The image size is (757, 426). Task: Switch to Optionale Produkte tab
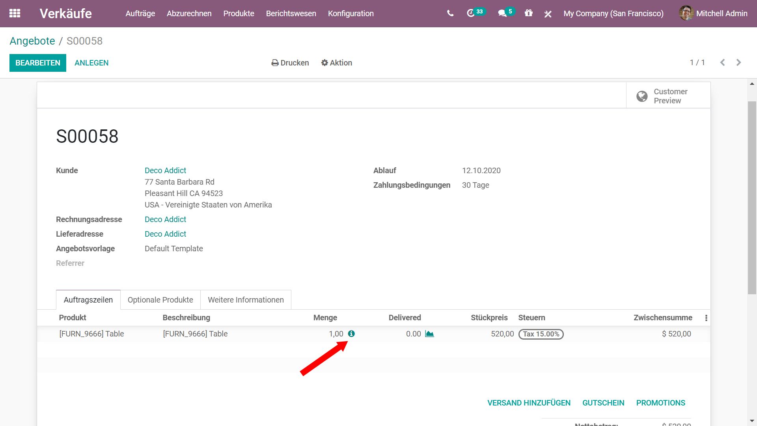coord(160,300)
